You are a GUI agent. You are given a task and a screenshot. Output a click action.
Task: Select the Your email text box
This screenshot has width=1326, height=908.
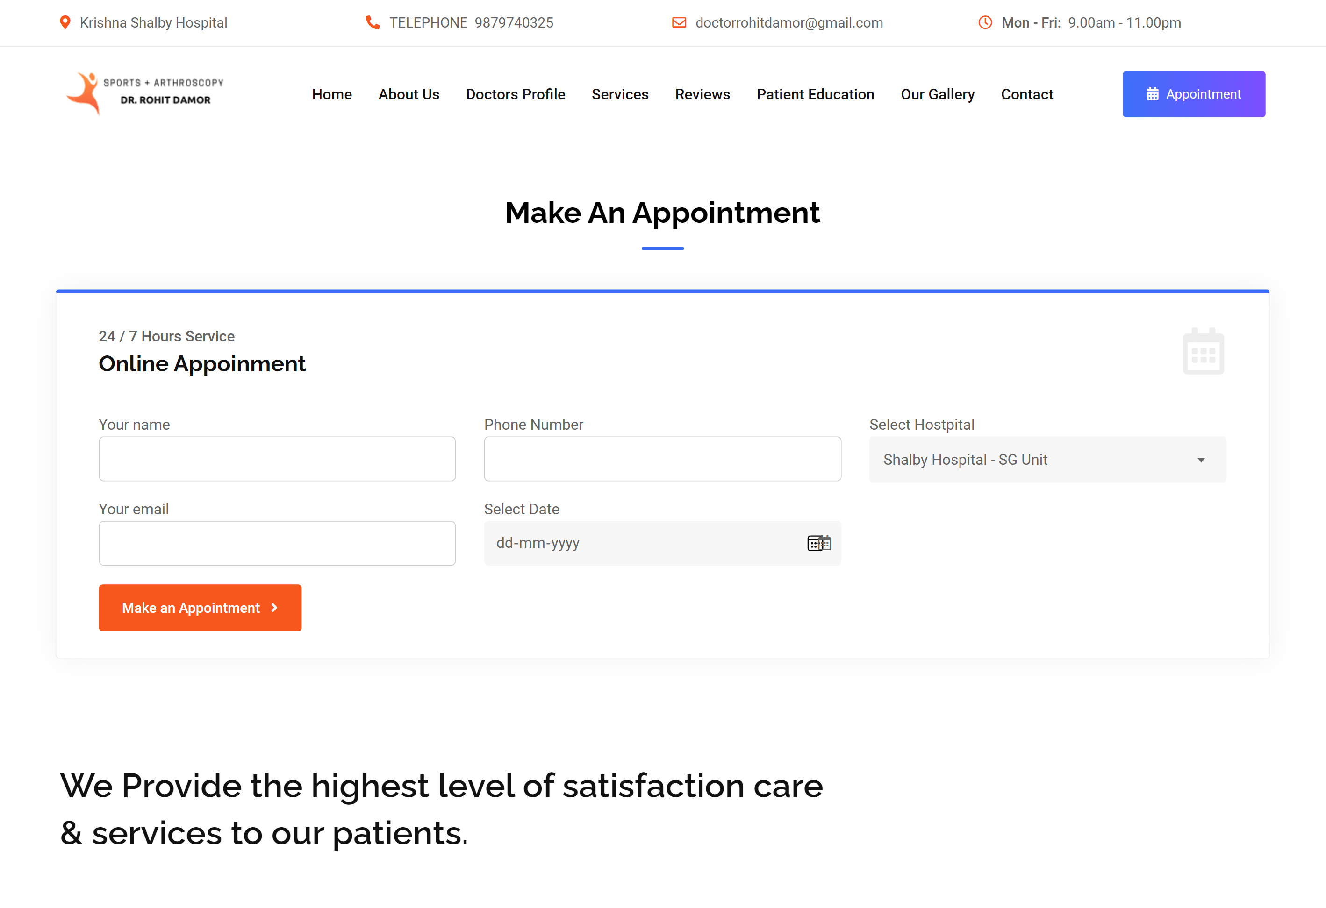tap(277, 544)
